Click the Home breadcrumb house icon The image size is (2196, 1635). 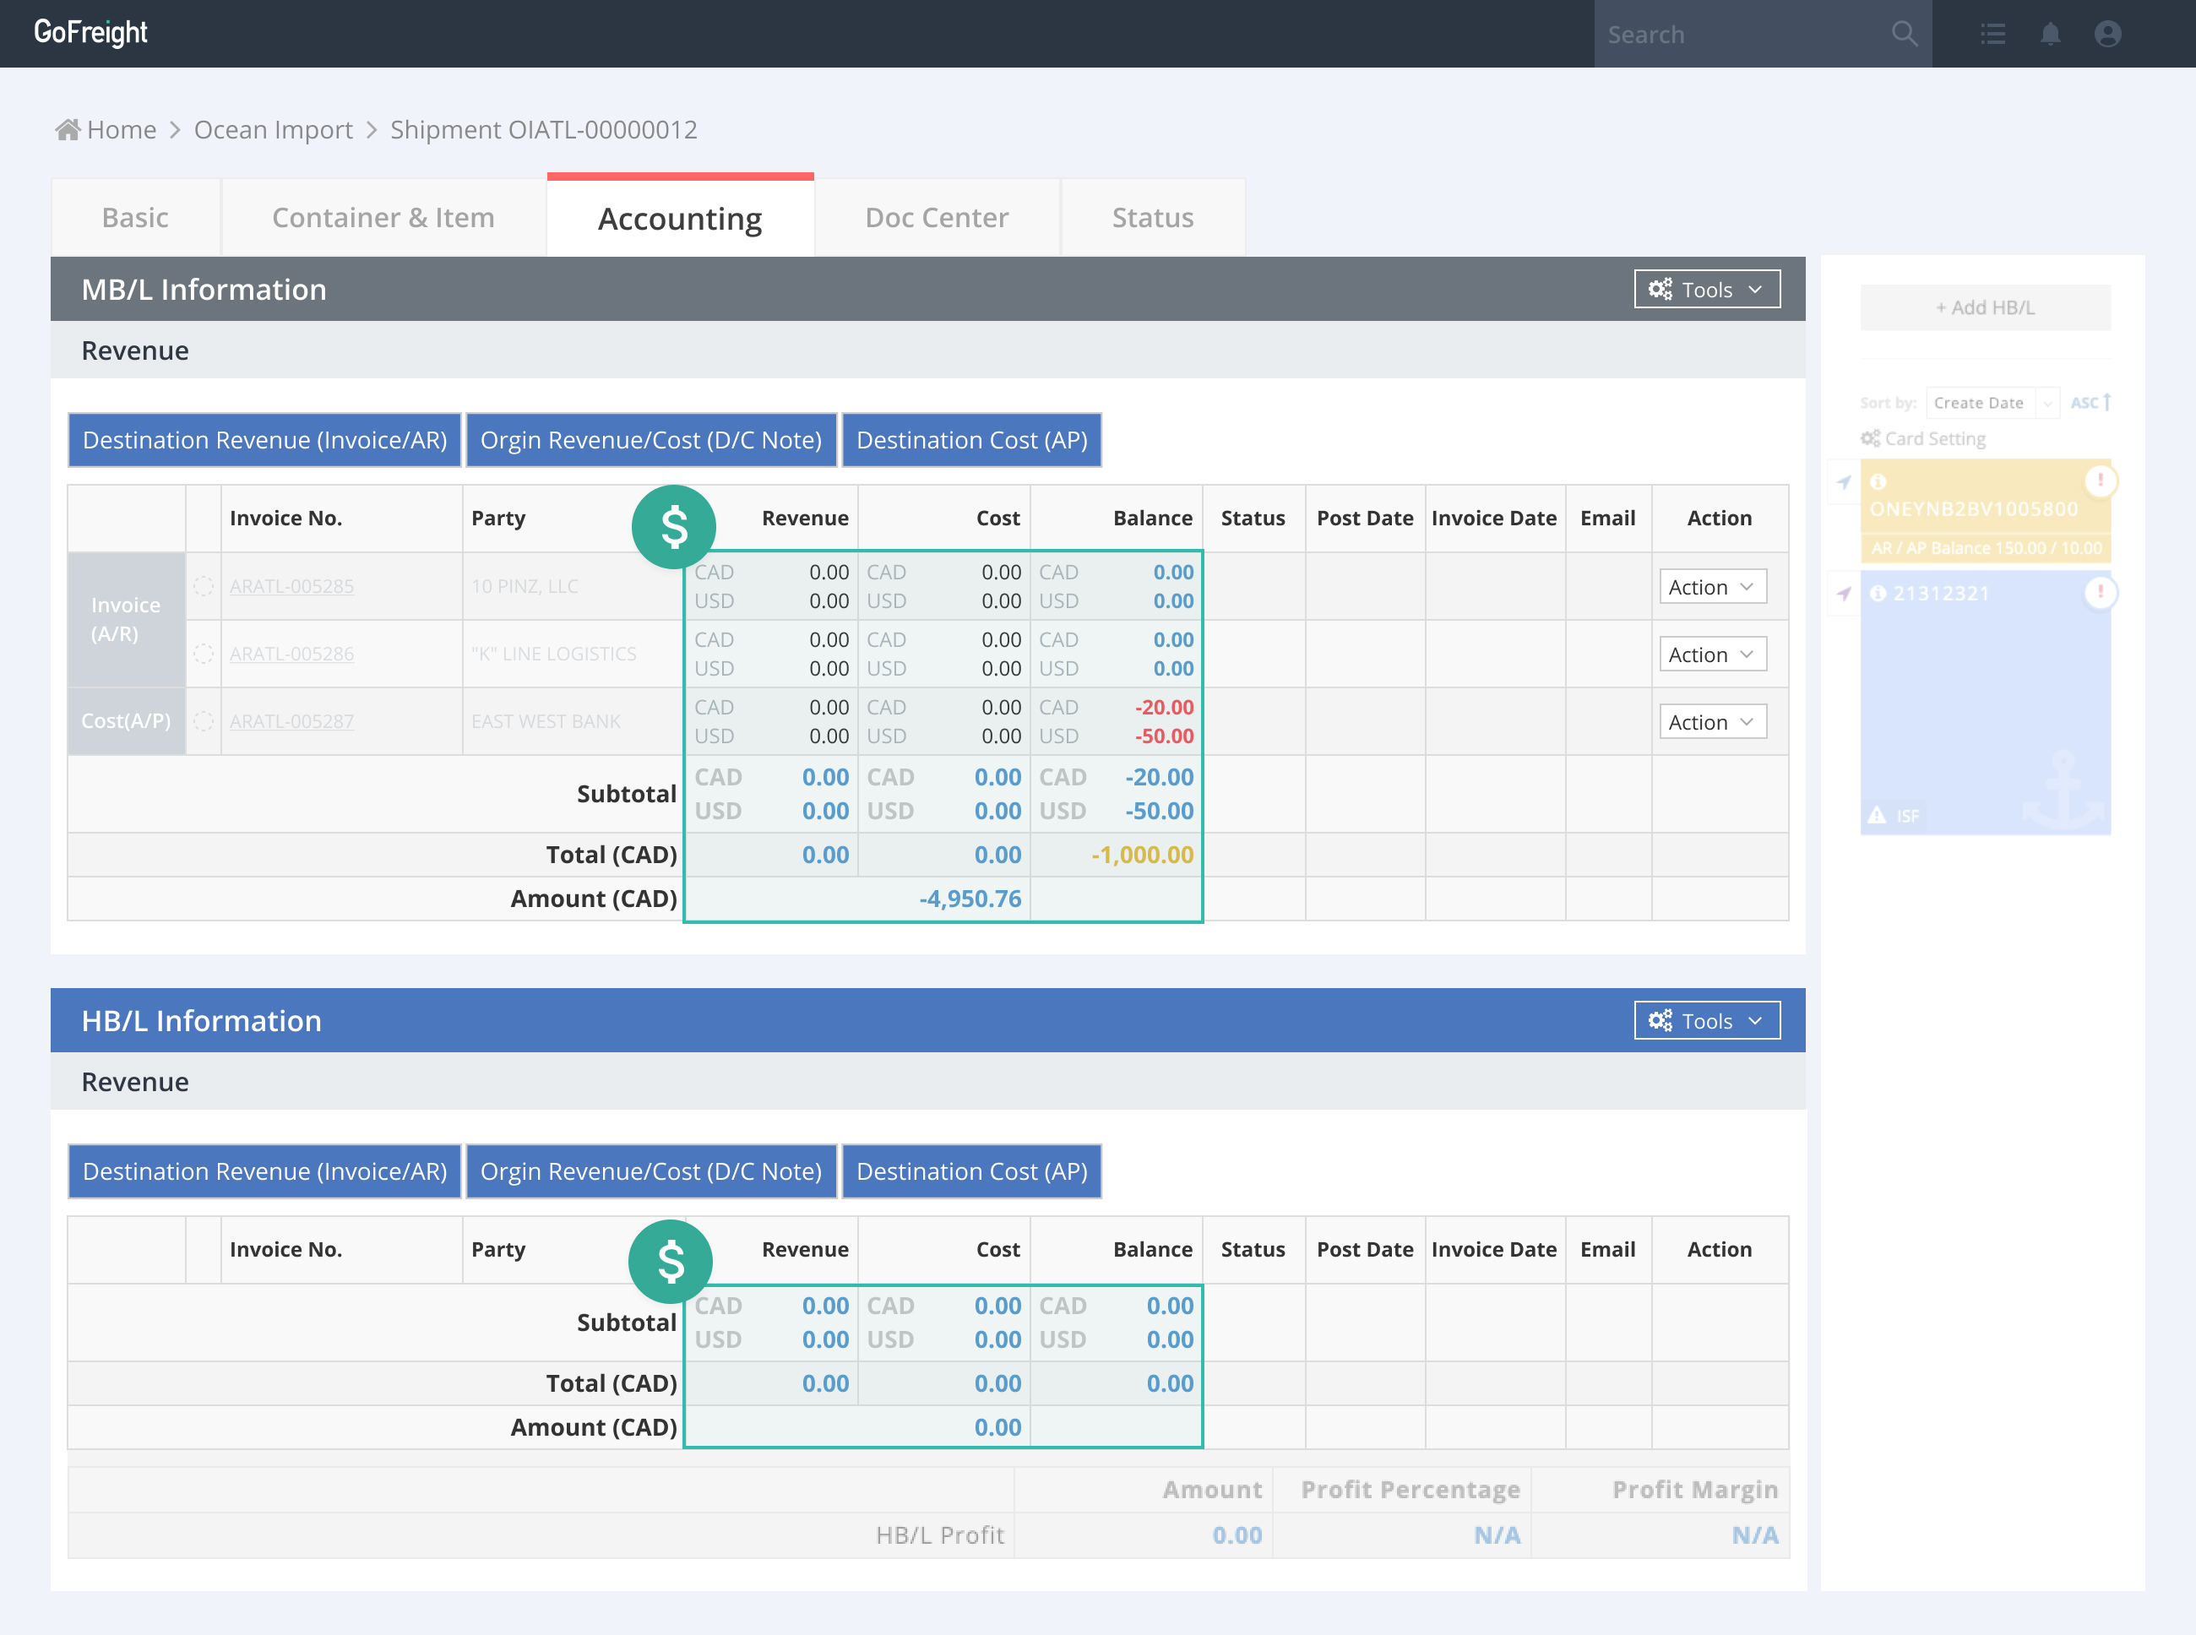tap(68, 130)
